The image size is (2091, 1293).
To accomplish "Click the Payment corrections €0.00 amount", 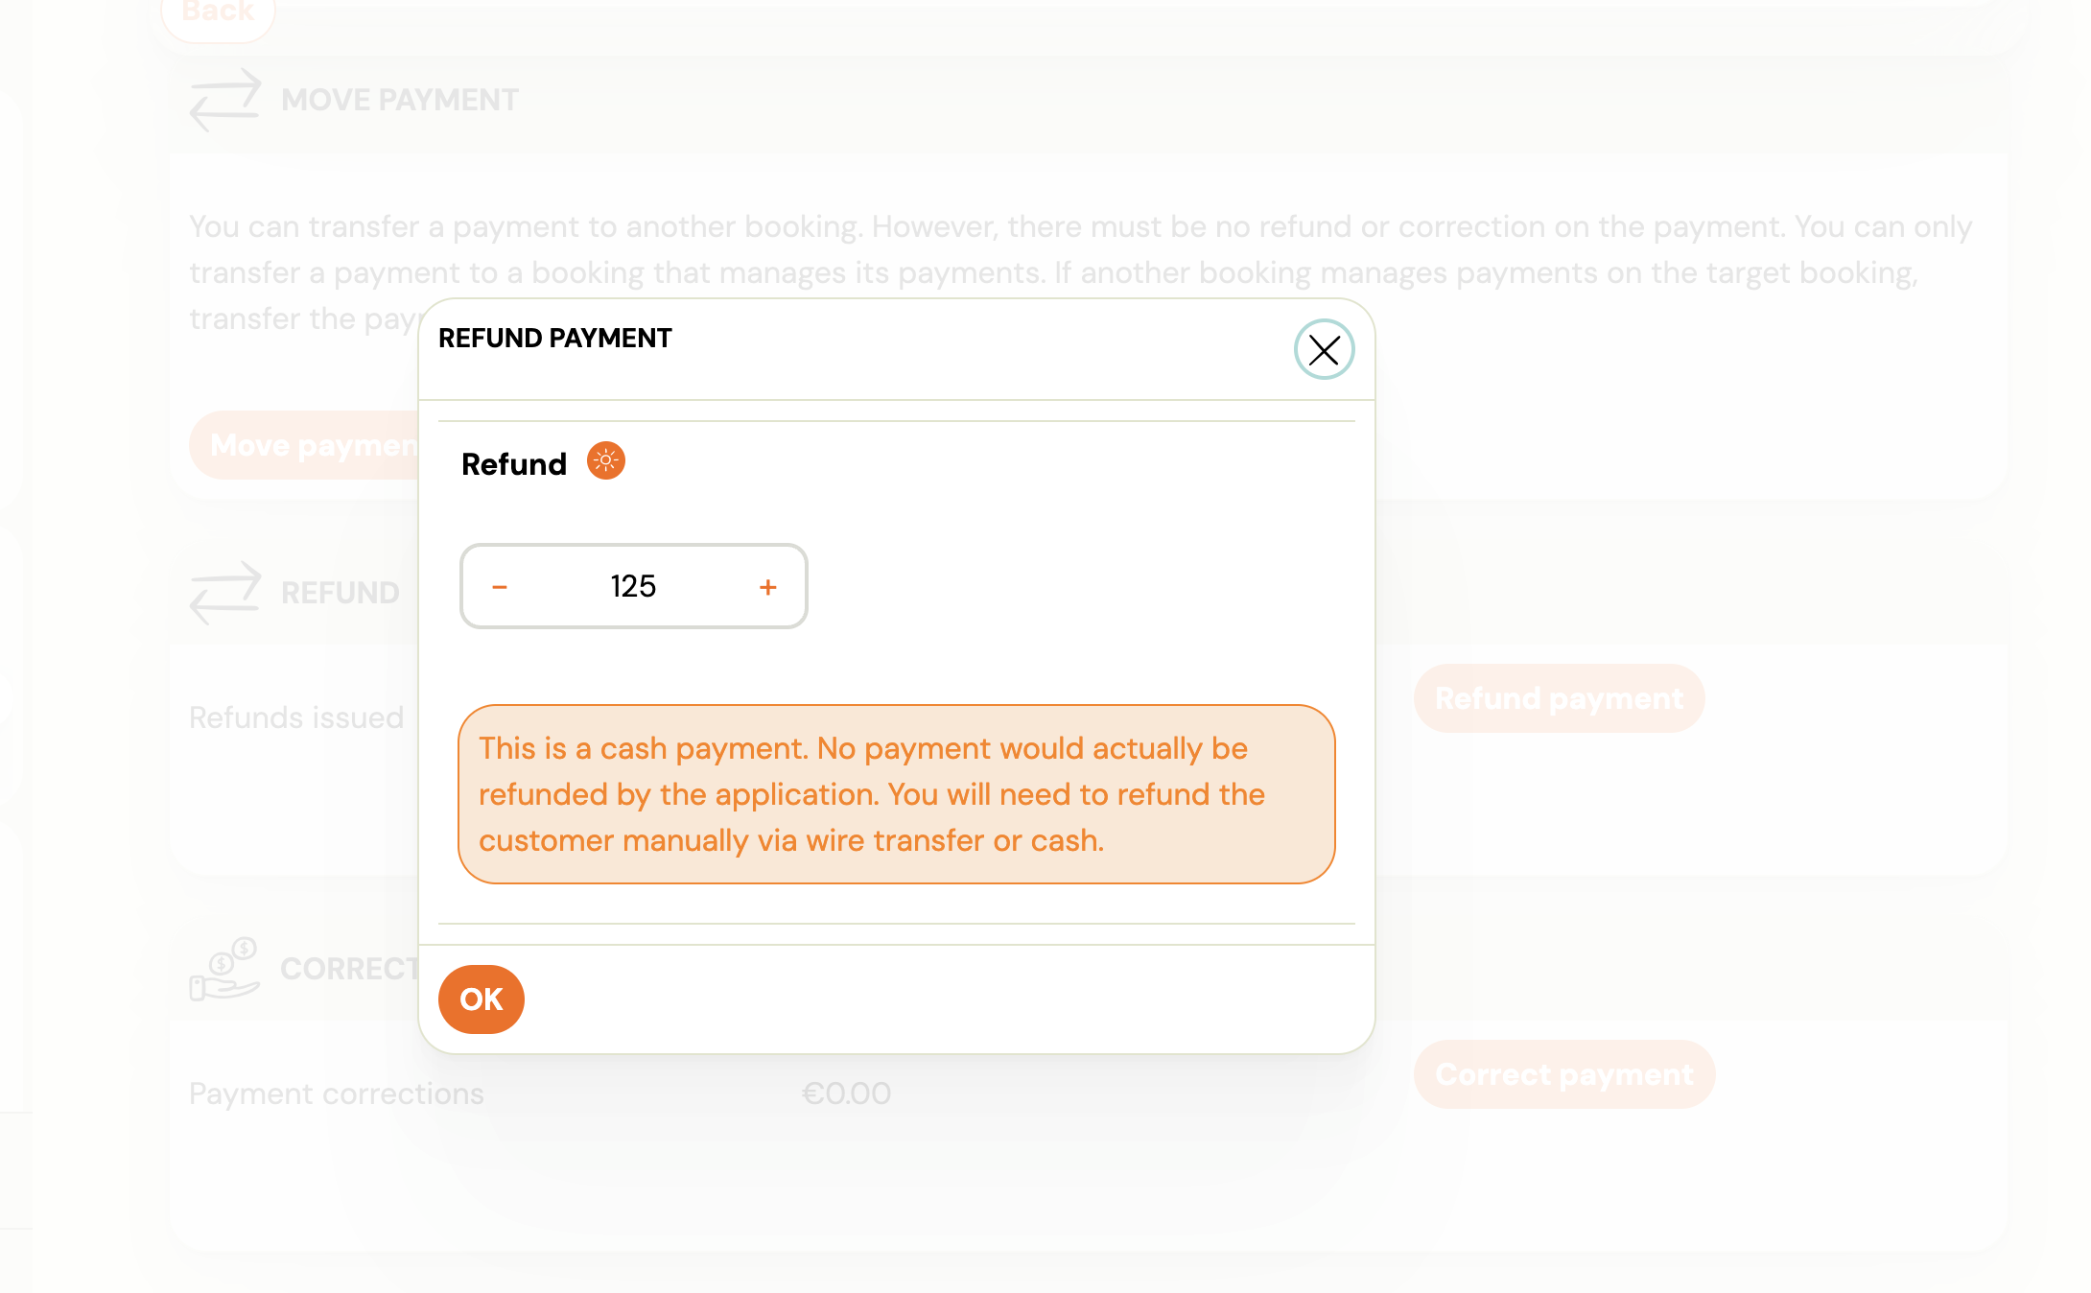I will [847, 1093].
